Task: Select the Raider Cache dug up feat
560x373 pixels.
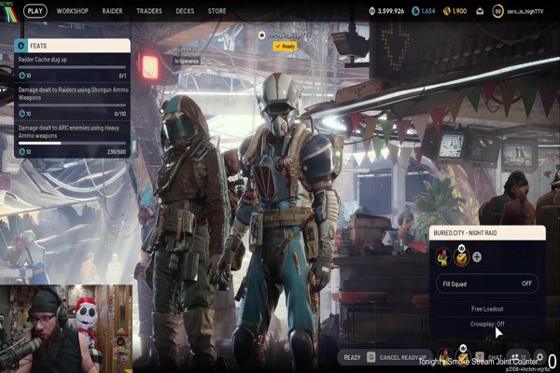Action: point(72,67)
